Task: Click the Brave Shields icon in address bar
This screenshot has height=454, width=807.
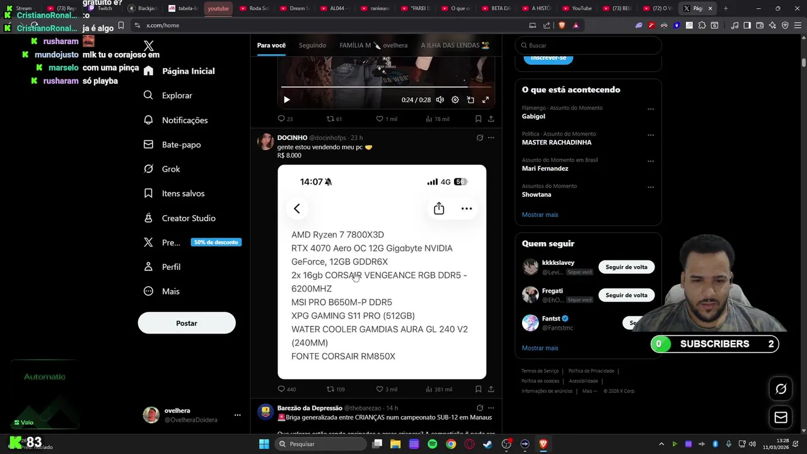Action: coord(562,25)
